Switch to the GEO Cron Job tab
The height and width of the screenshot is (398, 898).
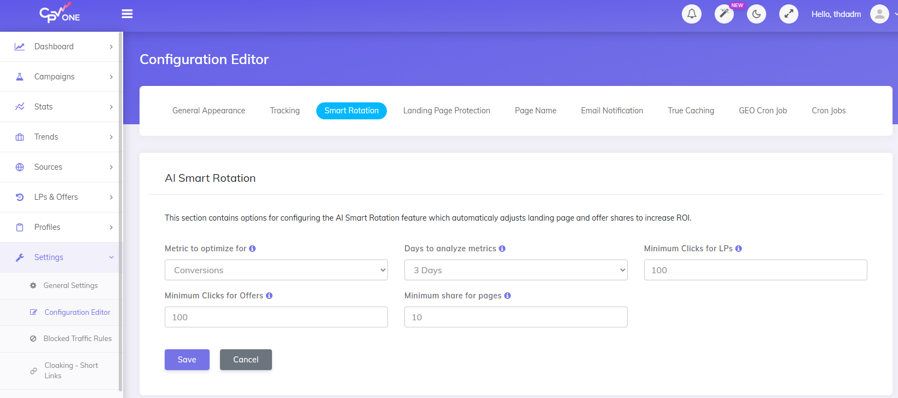(x=763, y=111)
